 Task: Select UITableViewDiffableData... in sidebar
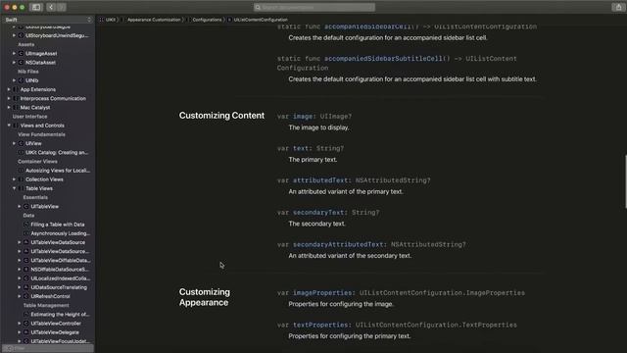[61, 260]
